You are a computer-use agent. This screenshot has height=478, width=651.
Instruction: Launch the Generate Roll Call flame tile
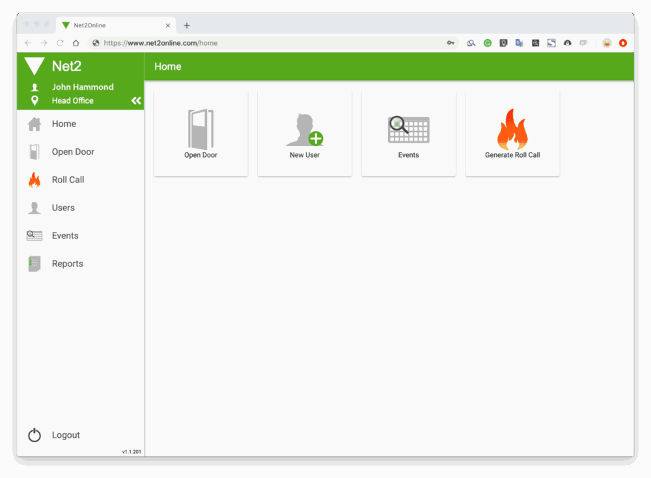[512, 134]
